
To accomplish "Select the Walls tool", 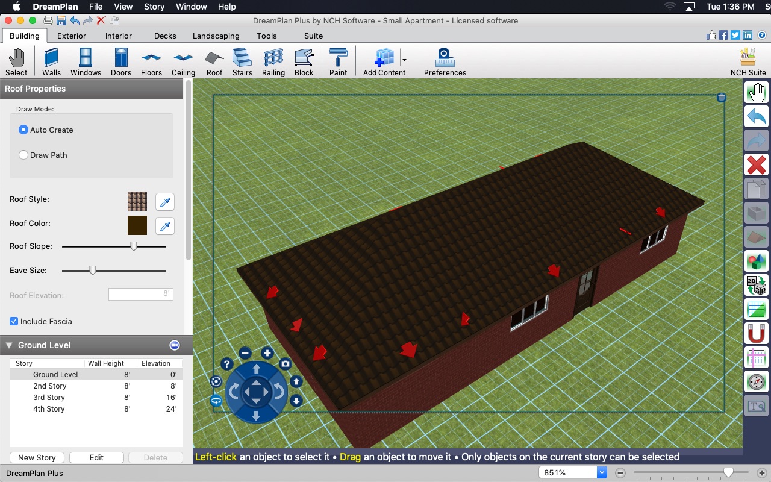I will point(51,62).
